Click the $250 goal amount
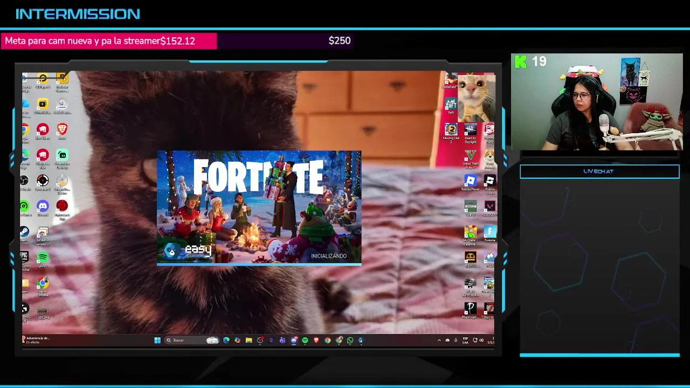690x388 pixels. 340,41
